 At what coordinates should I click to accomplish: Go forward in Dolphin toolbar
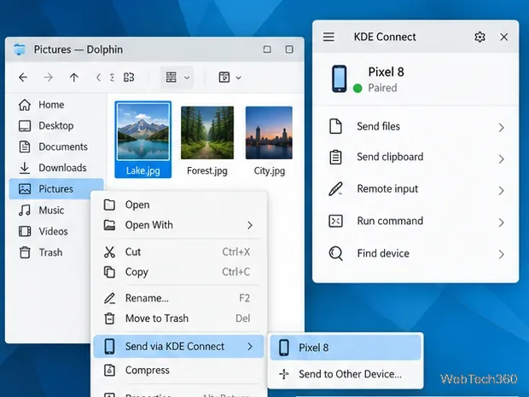click(49, 78)
